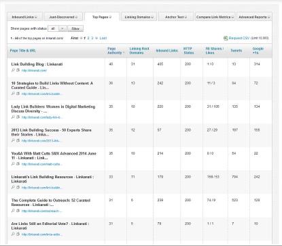Sort by Google +1s column header

[258, 51]
